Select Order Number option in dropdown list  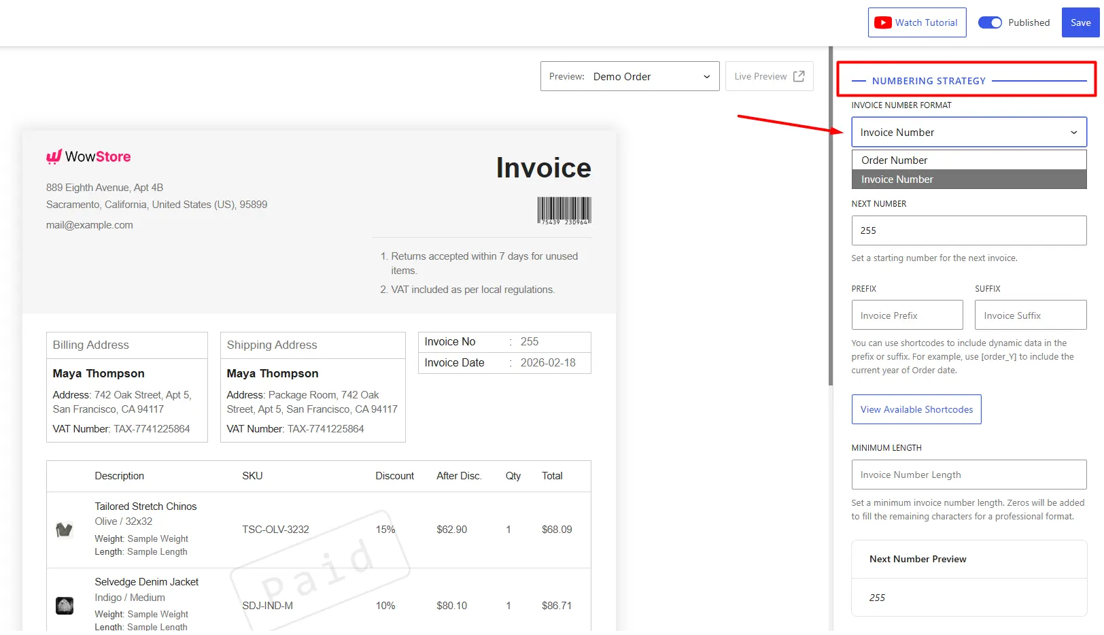coord(969,160)
